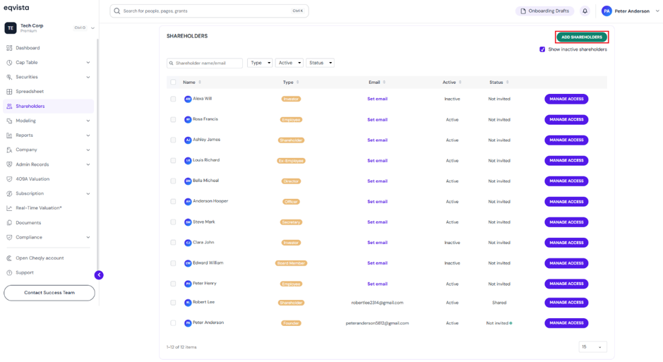Tick the checkbox for Alexa Will
The image size is (663, 362).
(173, 99)
